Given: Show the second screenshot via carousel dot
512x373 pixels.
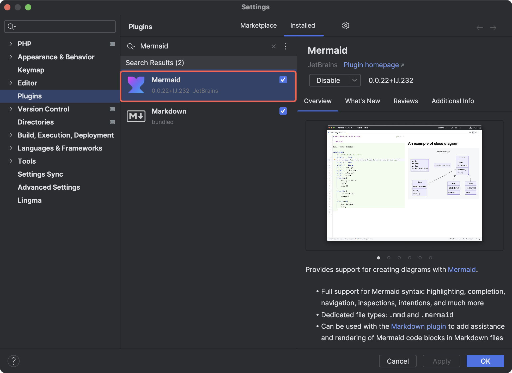Looking at the screenshot, I should (x=389, y=258).
